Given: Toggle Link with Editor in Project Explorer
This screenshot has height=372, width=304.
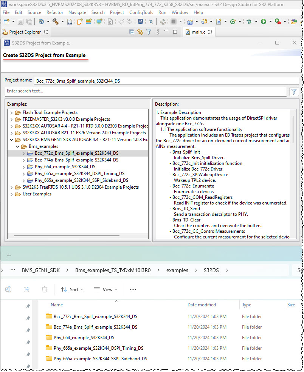Looking at the screenshot, I should [140, 32].
